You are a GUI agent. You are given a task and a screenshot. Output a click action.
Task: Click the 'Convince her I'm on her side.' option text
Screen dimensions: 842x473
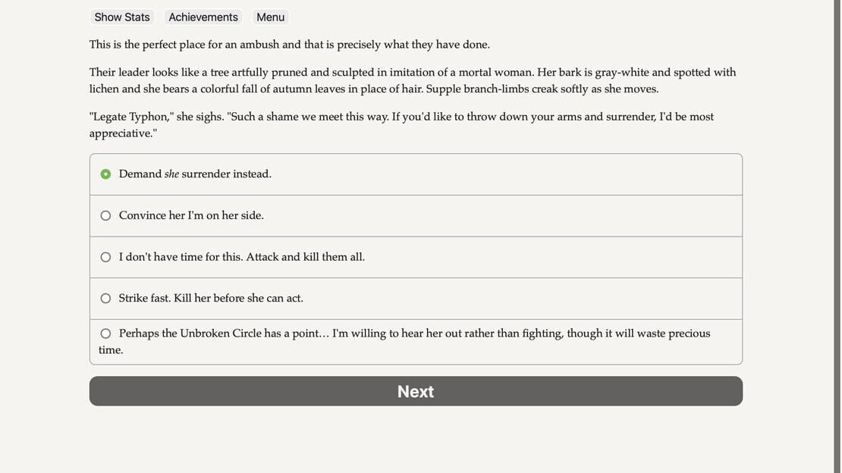pos(191,215)
